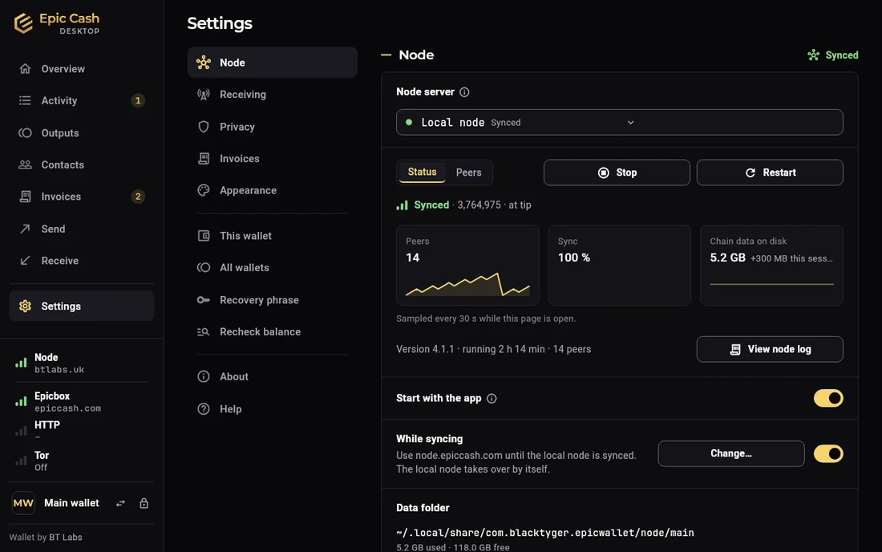The height and width of the screenshot is (552, 882).
Task: Click the Privacy shield icon
Action: pyautogui.click(x=204, y=127)
